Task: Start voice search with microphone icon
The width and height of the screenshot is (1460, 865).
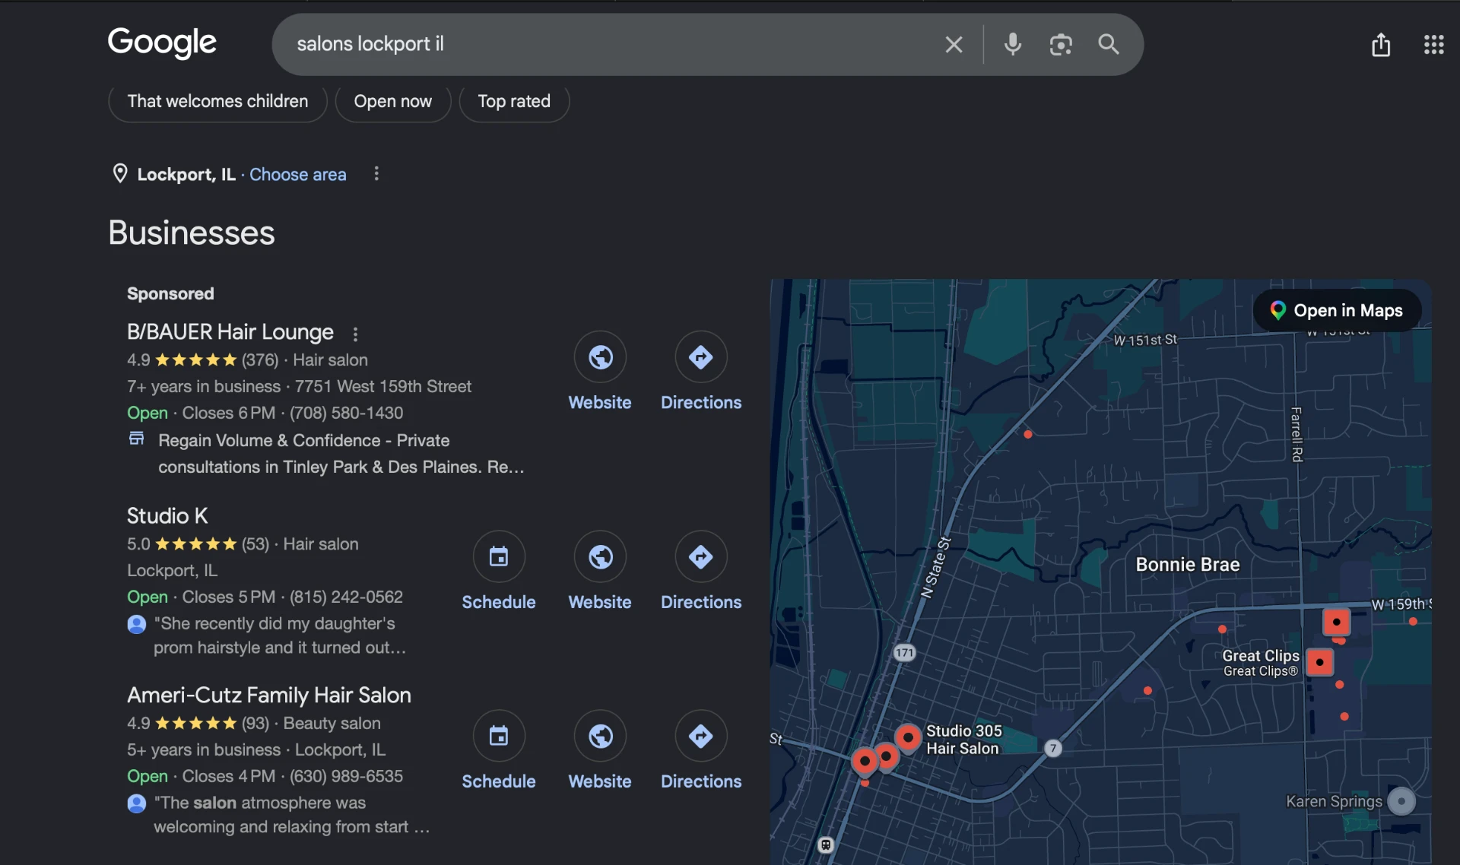Action: pyautogui.click(x=1012, y=45)
